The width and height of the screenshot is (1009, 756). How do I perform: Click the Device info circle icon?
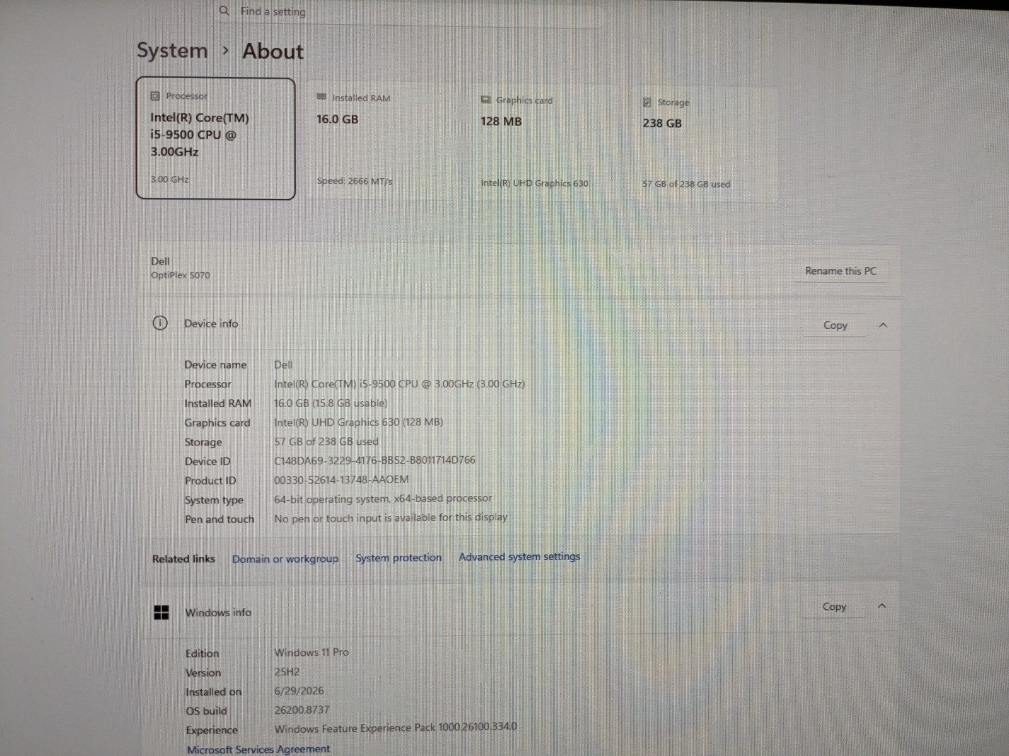coord(160,323)
